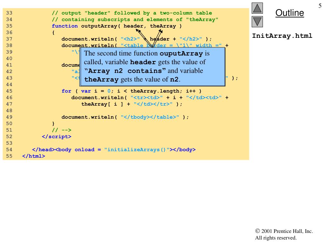Click the word header in callout
This screenshot has height=244, width=325.
click(x=143, y=62)
